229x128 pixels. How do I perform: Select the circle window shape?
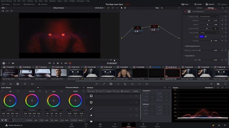point(91,102)
